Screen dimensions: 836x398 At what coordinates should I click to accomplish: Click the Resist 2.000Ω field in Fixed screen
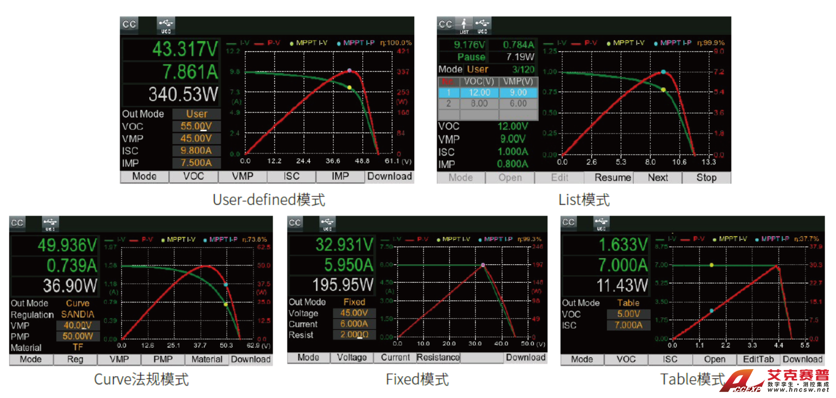[x=354, y=335]
